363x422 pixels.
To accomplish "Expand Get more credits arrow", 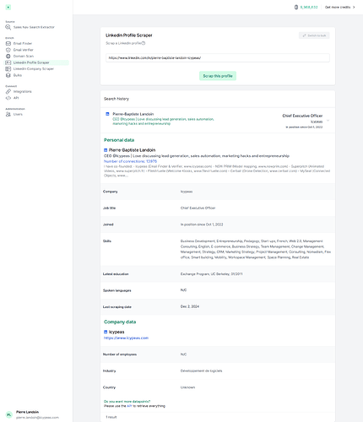I will 354,7.
